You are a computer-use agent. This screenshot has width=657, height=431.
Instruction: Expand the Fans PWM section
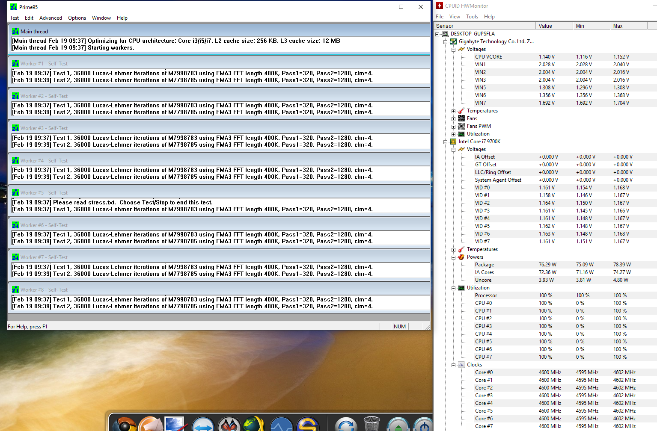click(x=454, y=127)
